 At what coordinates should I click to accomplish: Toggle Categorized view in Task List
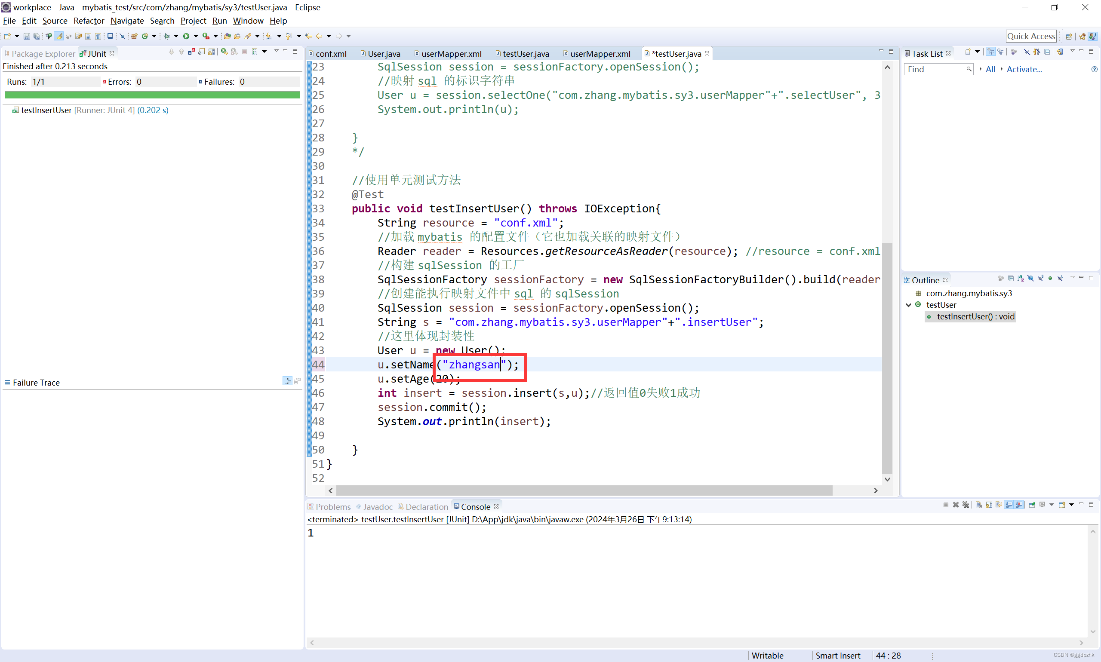(990, 52)
